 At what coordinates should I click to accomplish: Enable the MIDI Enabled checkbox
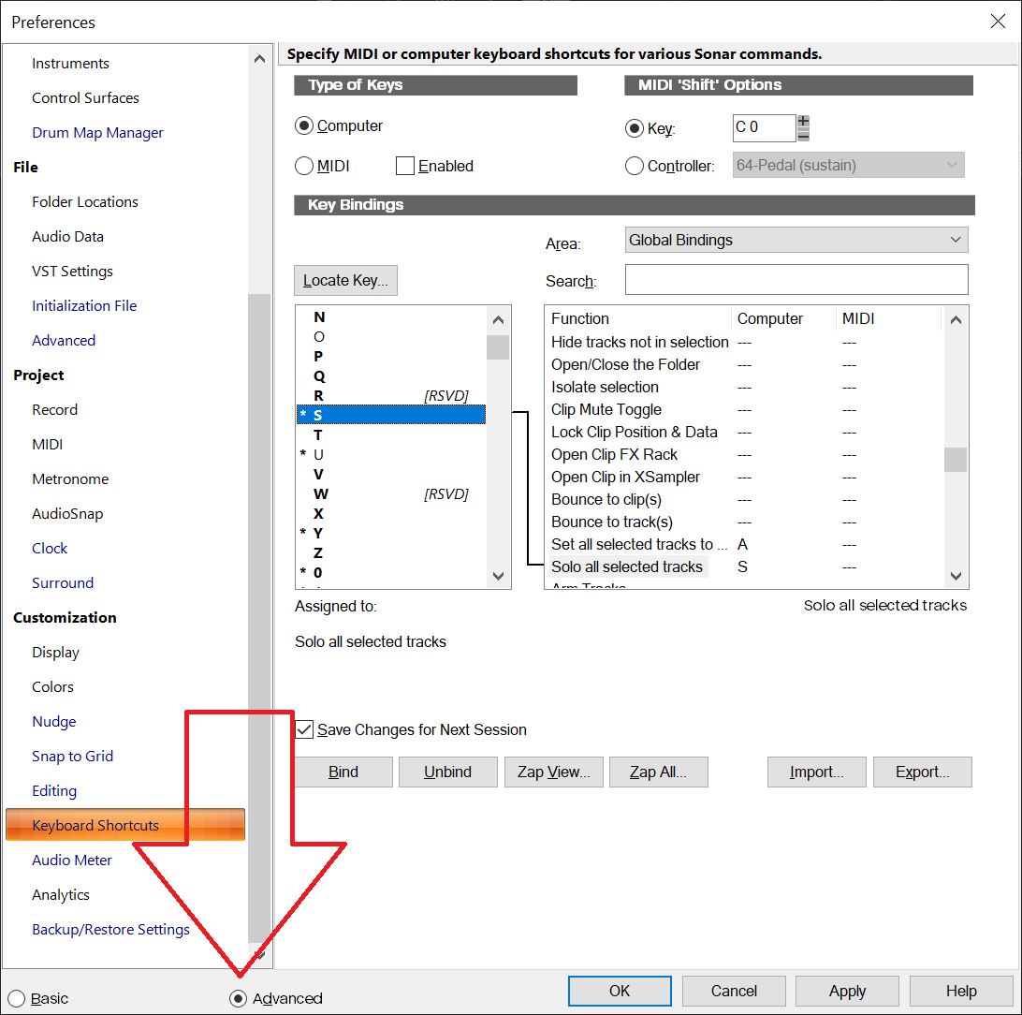click(405, 166)
